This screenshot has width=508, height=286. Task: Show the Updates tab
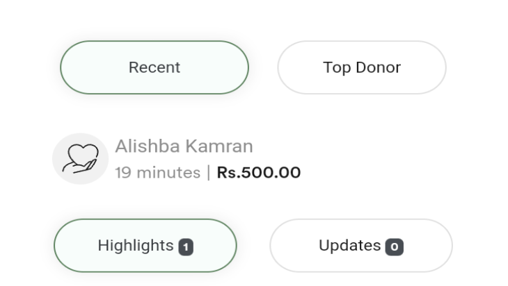pyautogui.click(x=360, y=246)
